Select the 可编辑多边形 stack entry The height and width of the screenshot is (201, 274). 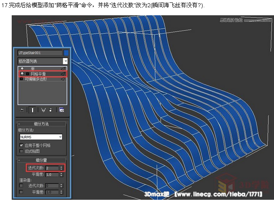(42, 79)
